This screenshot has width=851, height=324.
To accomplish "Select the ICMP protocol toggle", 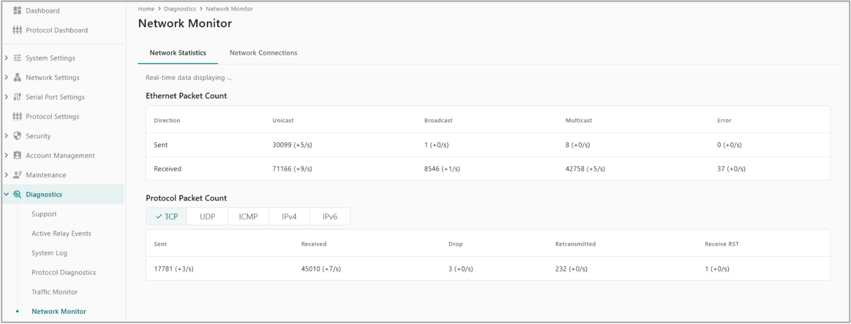I will coord(248,216).
